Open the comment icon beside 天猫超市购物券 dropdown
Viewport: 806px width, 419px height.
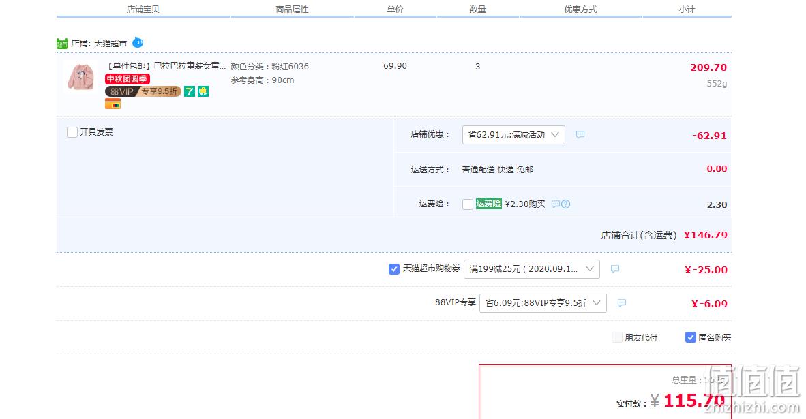pos(615,269)
